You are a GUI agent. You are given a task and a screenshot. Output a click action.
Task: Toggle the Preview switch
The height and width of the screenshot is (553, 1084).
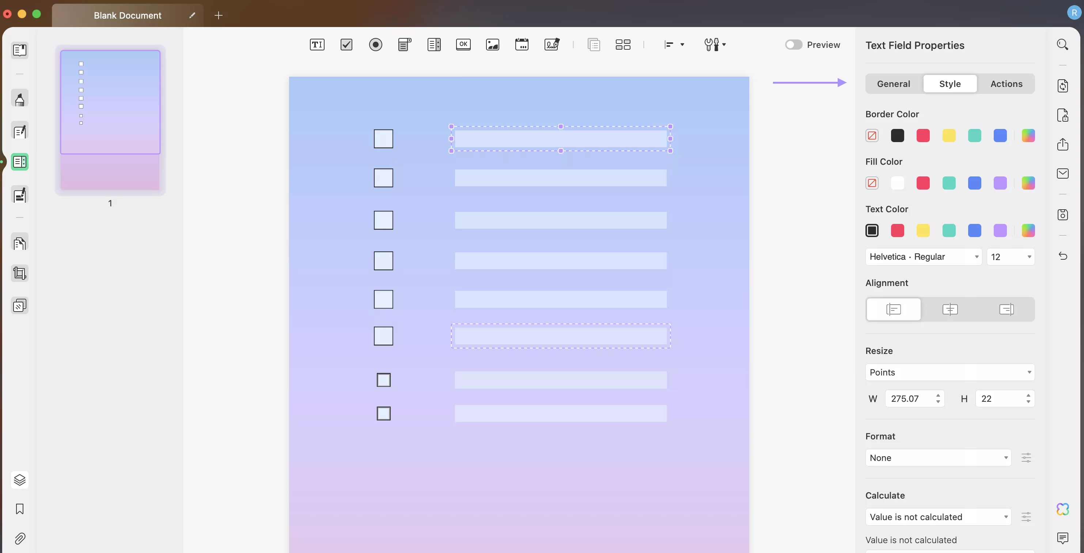tap(794, 45)
